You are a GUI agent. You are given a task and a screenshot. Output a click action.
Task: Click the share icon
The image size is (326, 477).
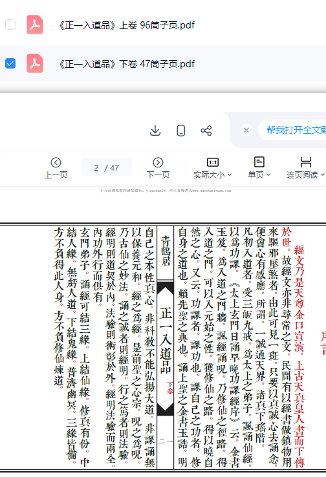click(206, 131)
